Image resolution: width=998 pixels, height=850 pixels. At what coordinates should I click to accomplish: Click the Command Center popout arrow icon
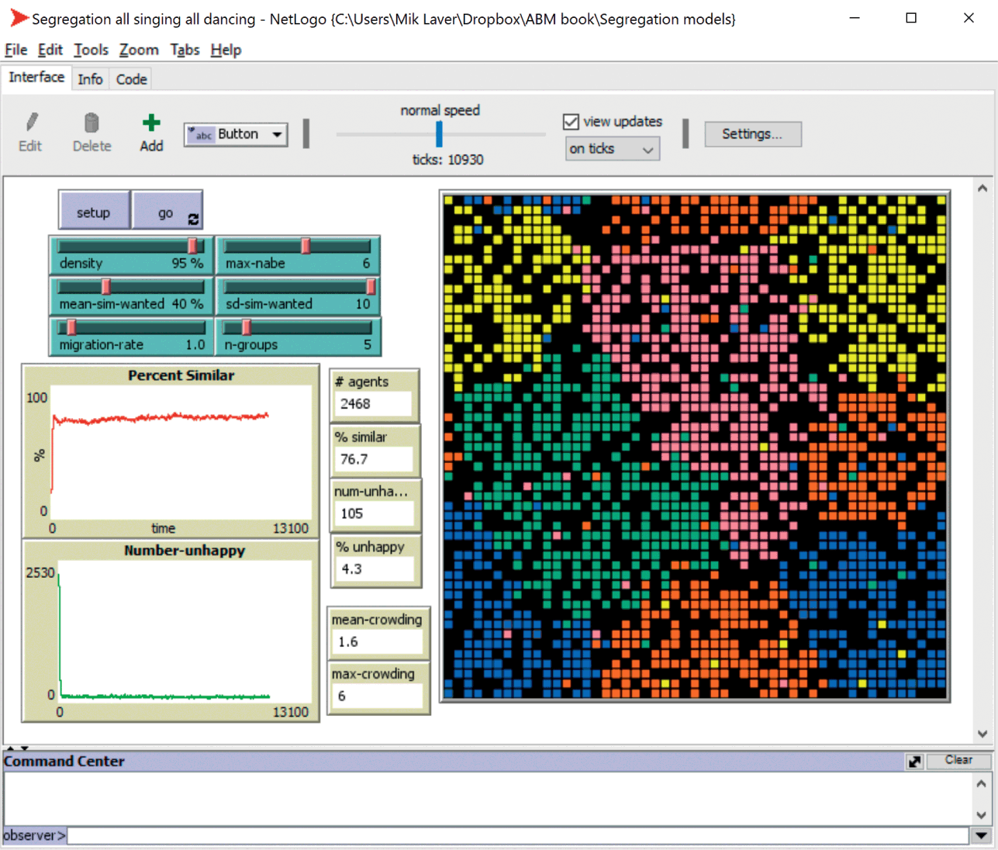pos(915,762)
